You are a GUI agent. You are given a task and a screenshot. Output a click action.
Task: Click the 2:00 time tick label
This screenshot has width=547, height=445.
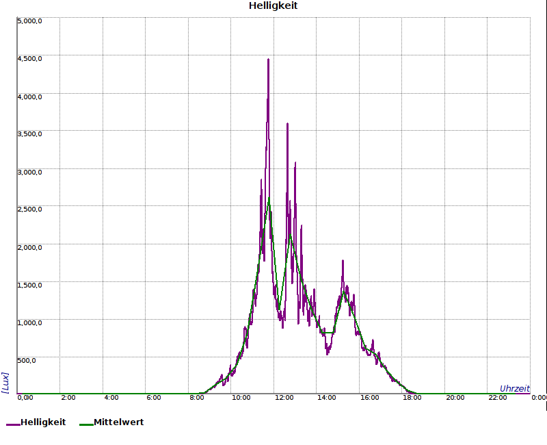coord(68,398)
